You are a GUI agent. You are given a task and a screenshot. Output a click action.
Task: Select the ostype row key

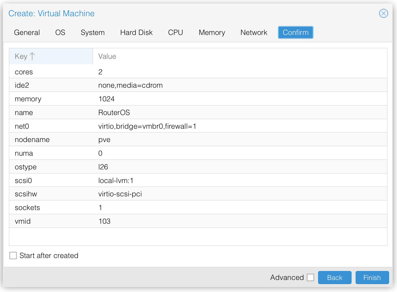tap(25, 167)
